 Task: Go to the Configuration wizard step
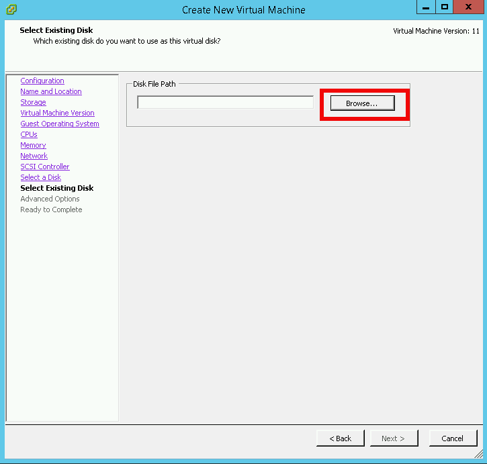pyautogui.click(x=42, y=81)
